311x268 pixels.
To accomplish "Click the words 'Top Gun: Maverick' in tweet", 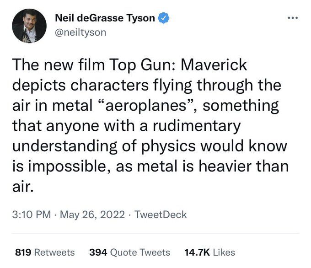I will tap(178, 65).
